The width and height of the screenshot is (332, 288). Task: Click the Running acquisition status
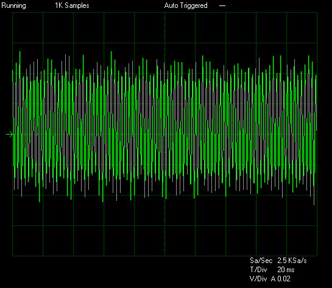click(x=13, y=5)
